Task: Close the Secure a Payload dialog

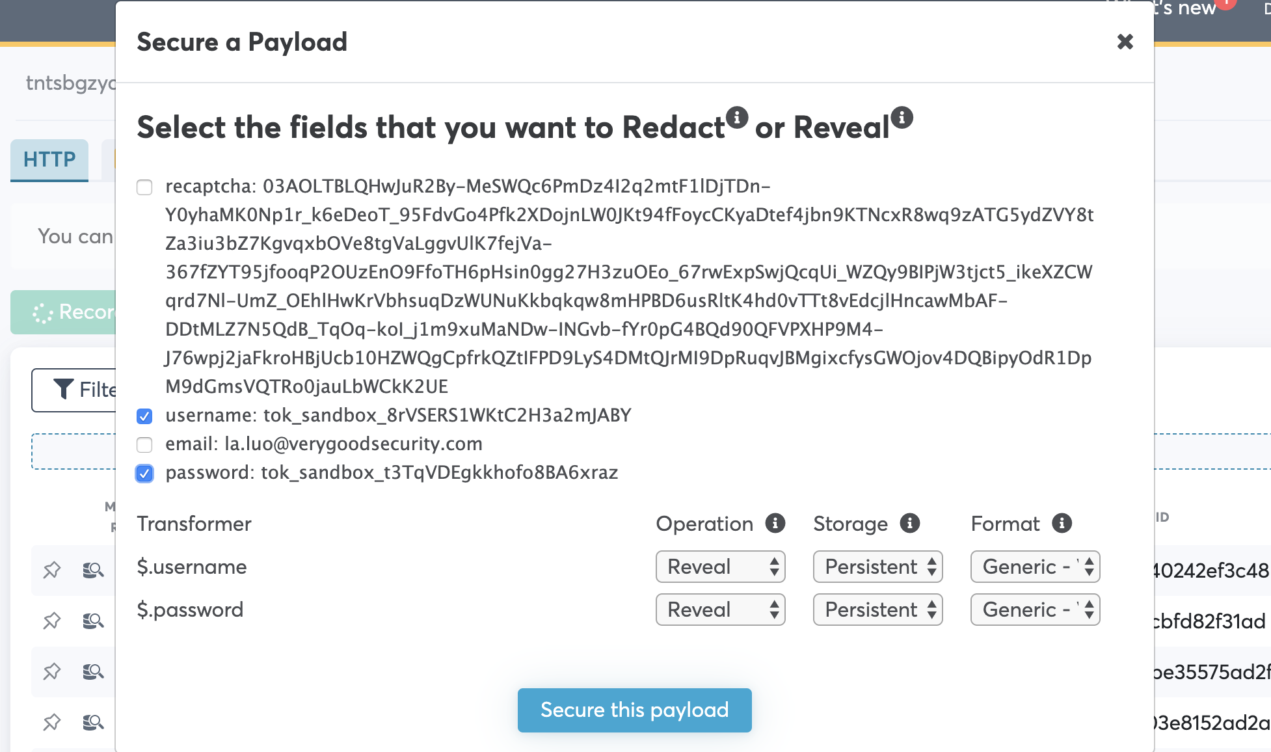Action: [x=1125, y=42]
